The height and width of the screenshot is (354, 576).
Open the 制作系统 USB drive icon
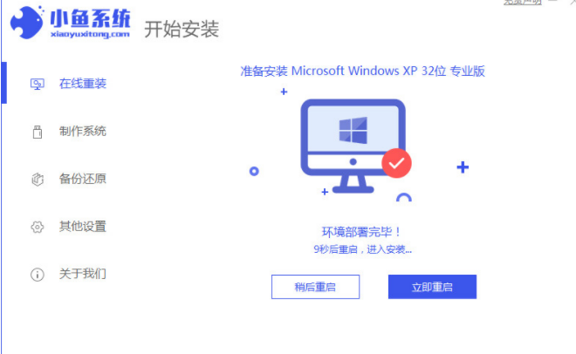(x=38, y=132)
